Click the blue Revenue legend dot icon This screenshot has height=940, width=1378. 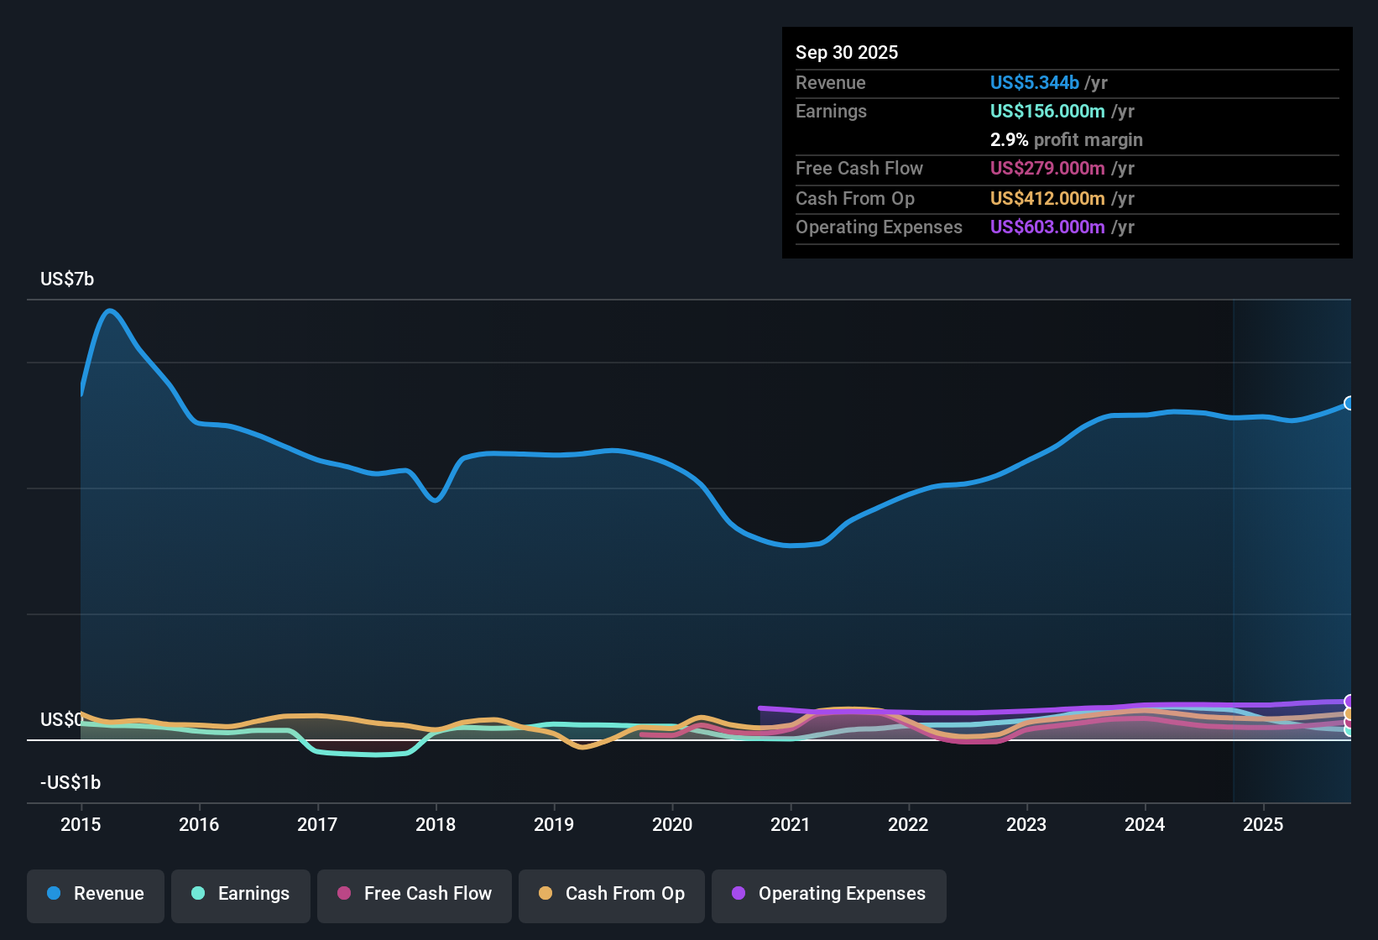(54, 894)
